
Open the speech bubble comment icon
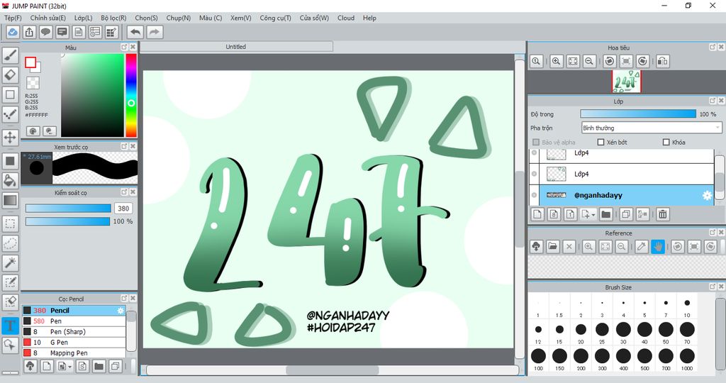coord(45,32)
